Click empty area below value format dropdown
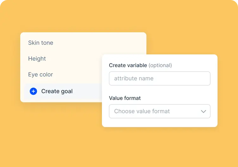238x167 pixels. (x=160, y=122)
